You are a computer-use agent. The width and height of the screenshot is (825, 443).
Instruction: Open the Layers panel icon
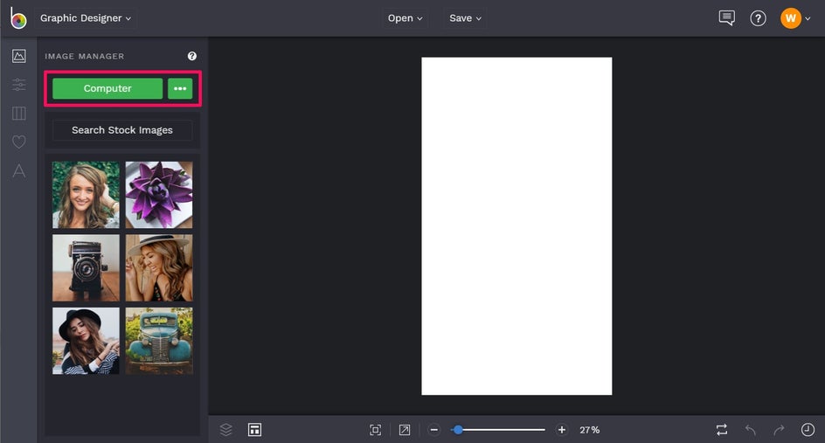(x=225, y=430)
